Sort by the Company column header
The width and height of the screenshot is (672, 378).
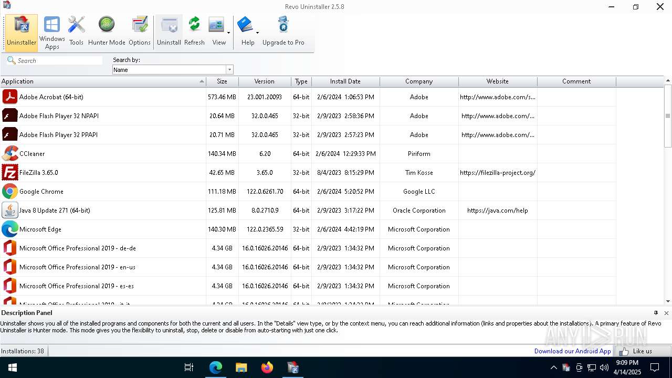[419, 81]
